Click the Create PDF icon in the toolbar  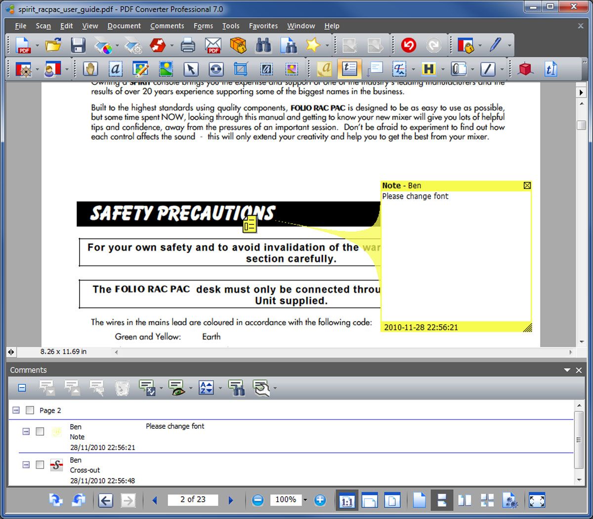[x=23, y=45]
